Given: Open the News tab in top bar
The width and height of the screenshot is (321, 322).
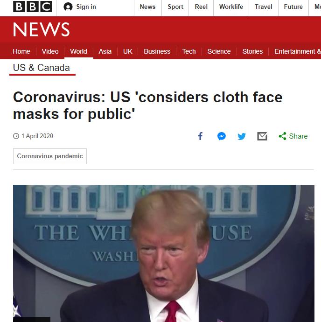Looking at the screenshot, I should (147, 7).
